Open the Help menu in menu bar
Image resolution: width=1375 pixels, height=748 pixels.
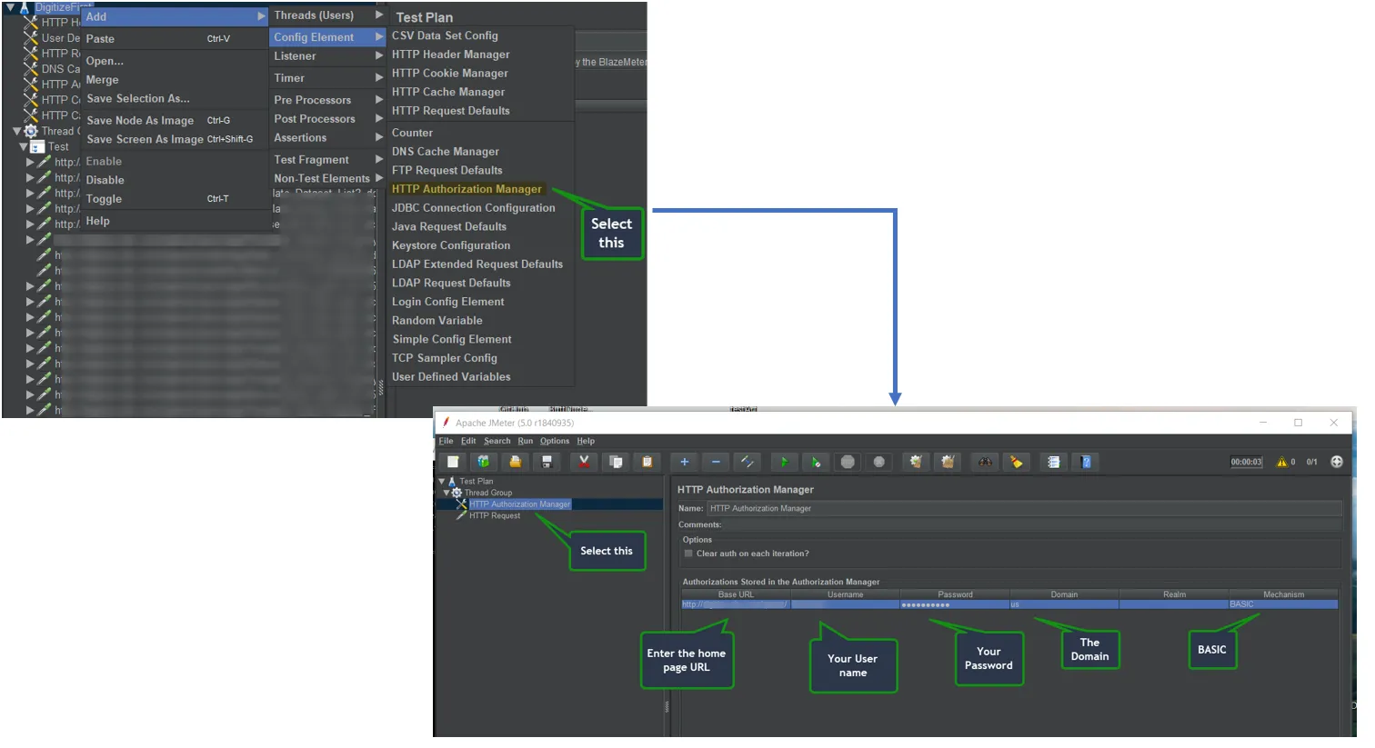[586, 441]
